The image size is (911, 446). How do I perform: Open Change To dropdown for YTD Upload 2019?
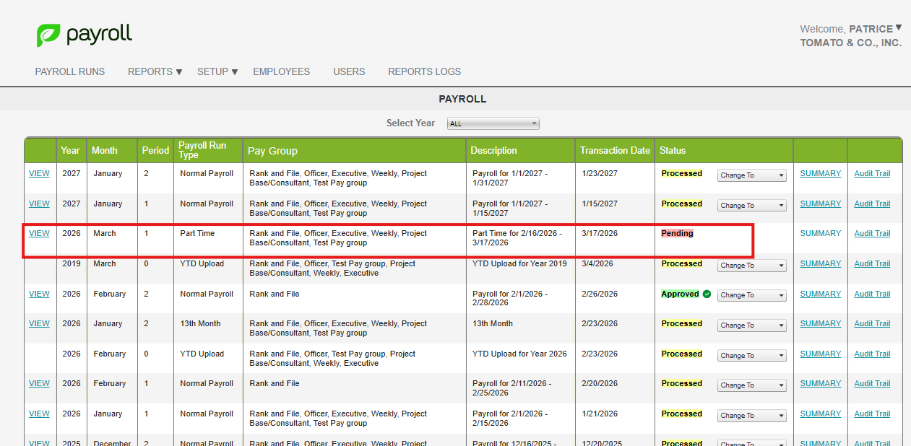751,266
